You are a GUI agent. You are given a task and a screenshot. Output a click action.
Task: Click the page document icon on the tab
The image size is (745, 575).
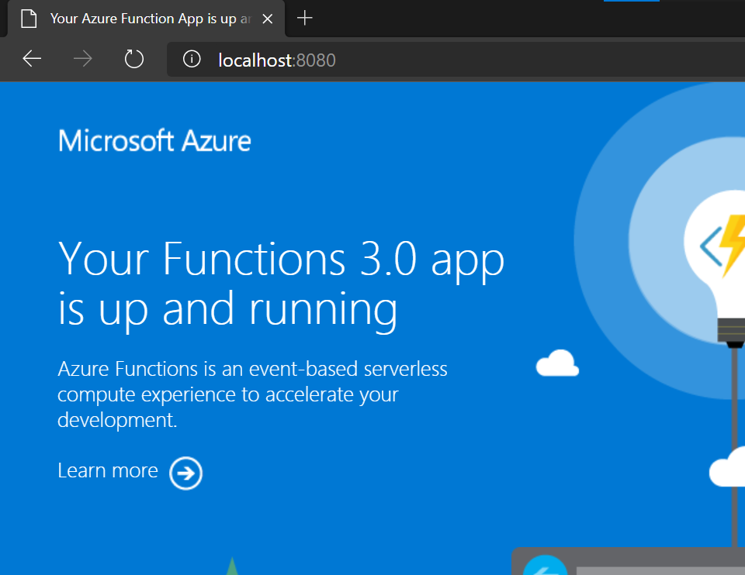(29, 18)
